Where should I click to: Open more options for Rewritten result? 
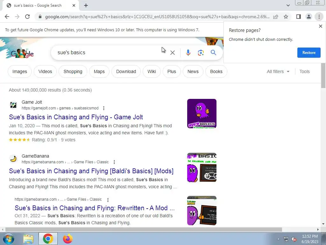(x=108, y=200)
